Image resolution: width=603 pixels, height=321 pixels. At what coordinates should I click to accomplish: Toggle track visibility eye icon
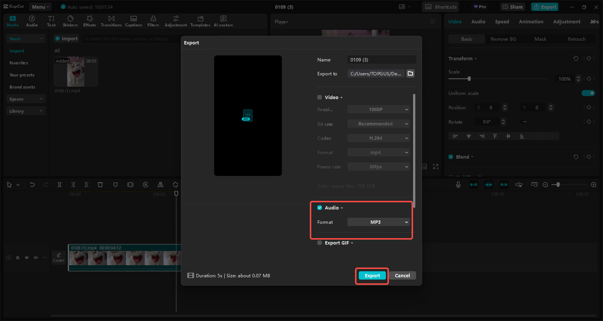click(26, 258)
